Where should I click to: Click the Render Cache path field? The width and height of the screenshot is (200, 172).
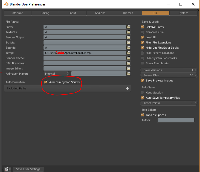85,58
